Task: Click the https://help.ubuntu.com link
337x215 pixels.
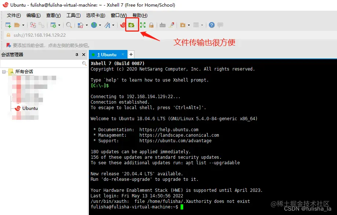Action: click(169, 130)
